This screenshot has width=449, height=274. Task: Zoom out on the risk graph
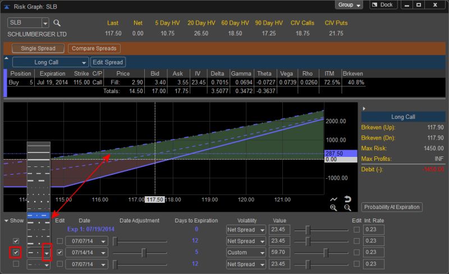[x=347, y=208]
